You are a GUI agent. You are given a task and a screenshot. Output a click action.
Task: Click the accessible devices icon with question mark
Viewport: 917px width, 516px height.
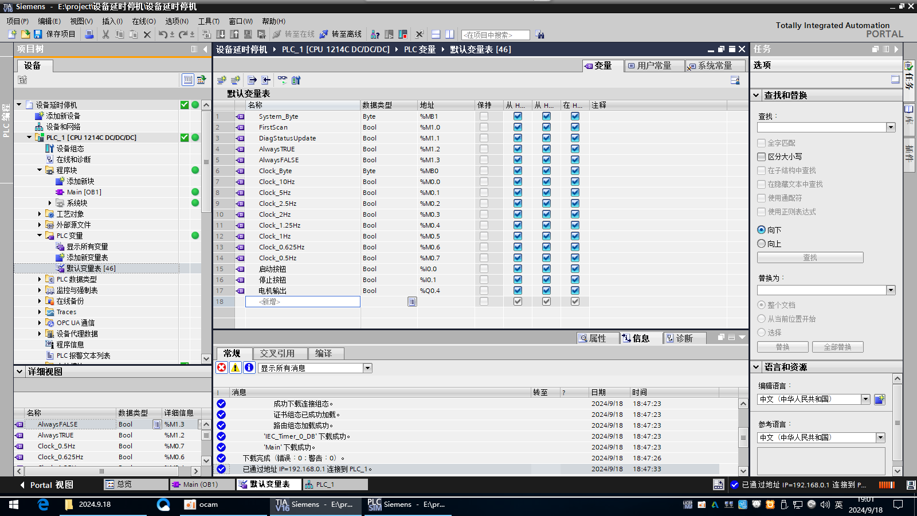(375, 34)
